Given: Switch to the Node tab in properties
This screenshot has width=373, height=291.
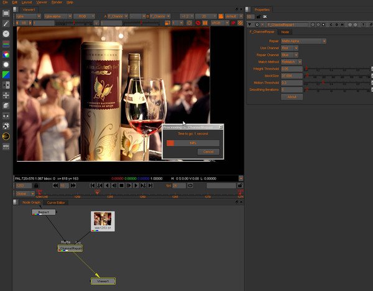Looking at the screenshot, I should (x=285, y=32).
